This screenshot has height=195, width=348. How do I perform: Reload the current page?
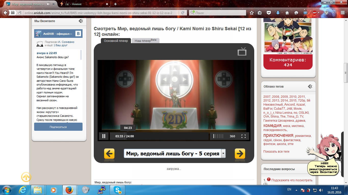click(x=183, y=13)
